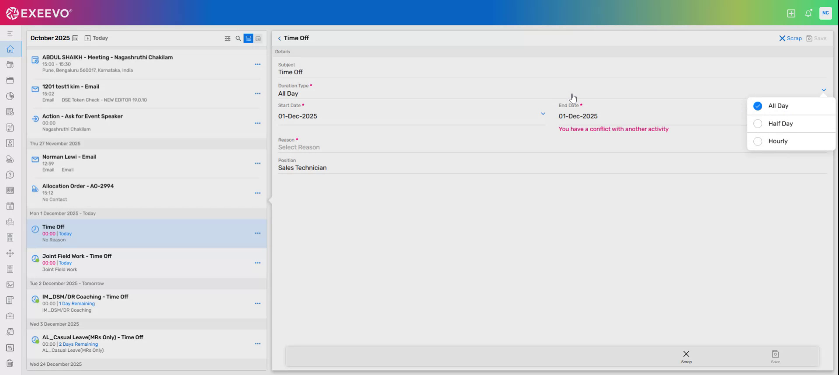Click the Action Ask for Event Speaker icon
The image size is (839, 375).
coord(35,119)
